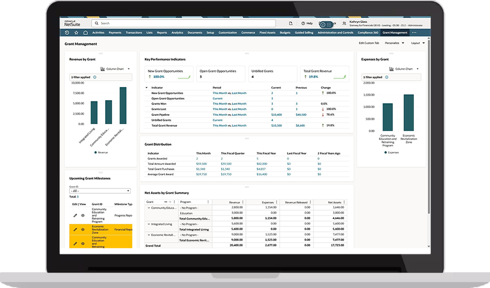Image resolution: width=490 pixels, height=288 pixels.
Task: View Economic Revitalization Zone milestone via eye icon
Action: (83, 230)
